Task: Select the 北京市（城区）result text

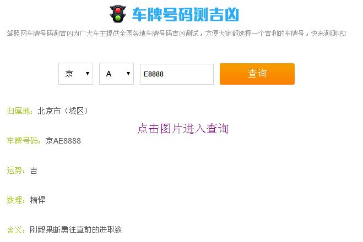Action: [x=63, y=111]
